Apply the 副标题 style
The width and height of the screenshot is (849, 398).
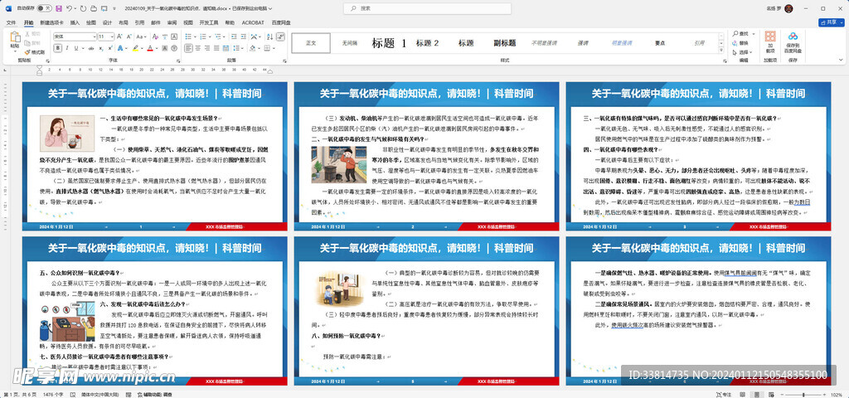(x=505, y=43)
